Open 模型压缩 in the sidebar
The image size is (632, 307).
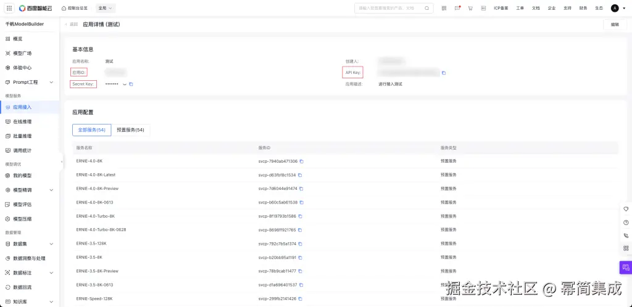coord(22,219)
